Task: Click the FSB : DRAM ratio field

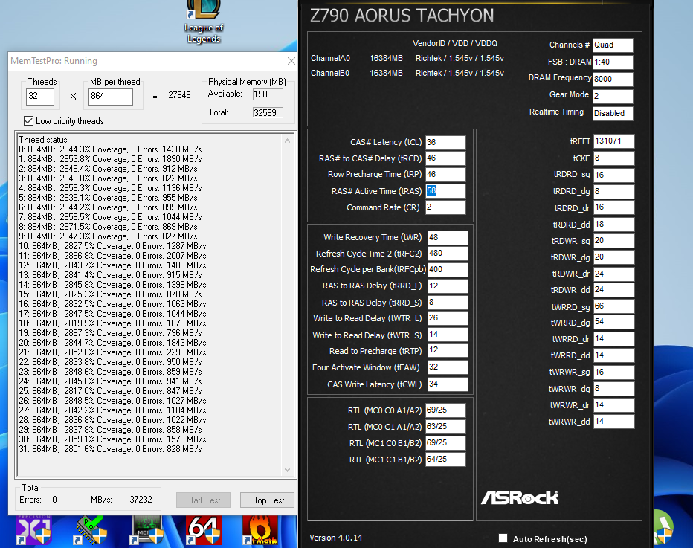Action: click(613, 62)
